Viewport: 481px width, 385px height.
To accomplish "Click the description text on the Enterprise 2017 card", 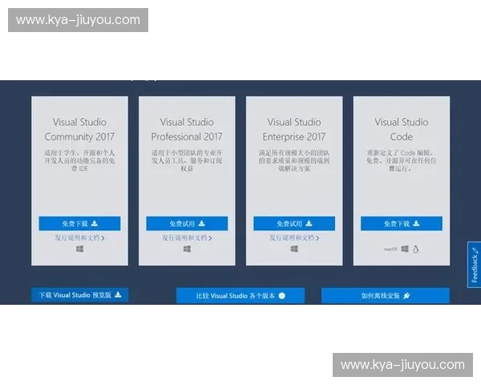I will click(x=294, y=160).
